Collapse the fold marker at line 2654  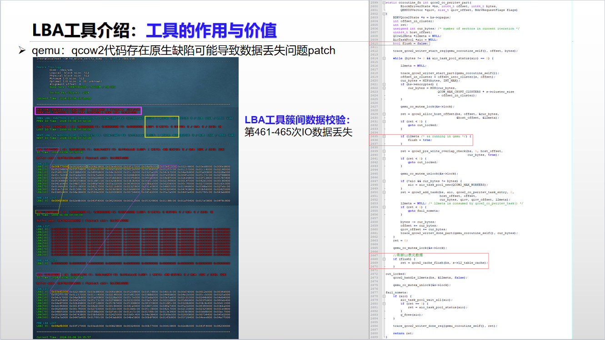click(384, 207)
